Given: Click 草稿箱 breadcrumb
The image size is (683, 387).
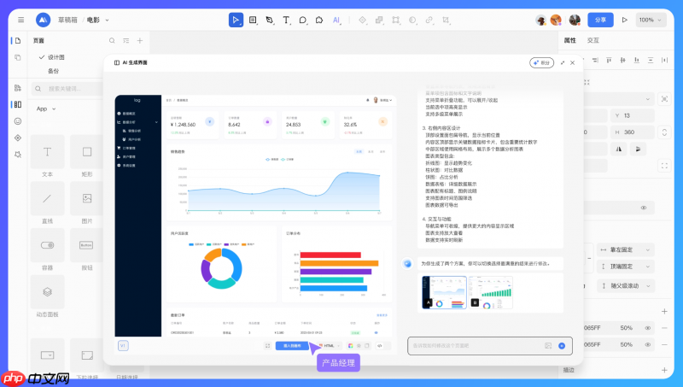Looking at the screenshot, I should click(67, 20).
